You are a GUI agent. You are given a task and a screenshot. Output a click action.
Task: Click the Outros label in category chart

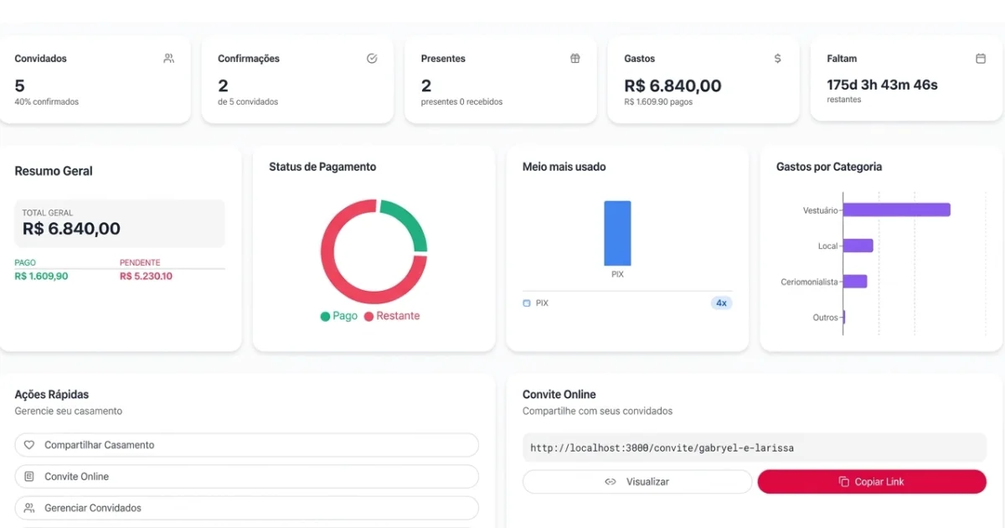pyautogui.click(x=825, y=318)
